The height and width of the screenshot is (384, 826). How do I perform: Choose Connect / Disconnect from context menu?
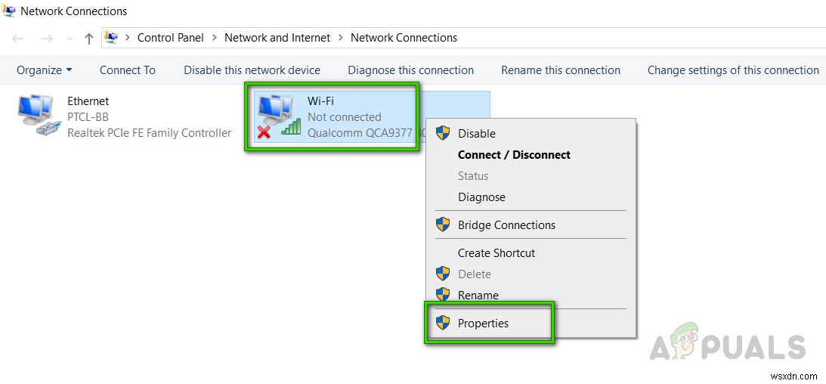(514, 155)
